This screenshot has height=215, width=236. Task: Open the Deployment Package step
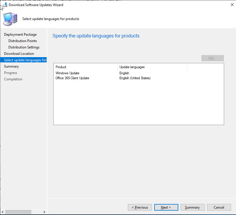(20, 35)
